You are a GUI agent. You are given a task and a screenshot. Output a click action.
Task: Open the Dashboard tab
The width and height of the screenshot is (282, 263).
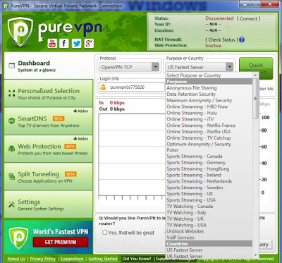coord(49,66)
